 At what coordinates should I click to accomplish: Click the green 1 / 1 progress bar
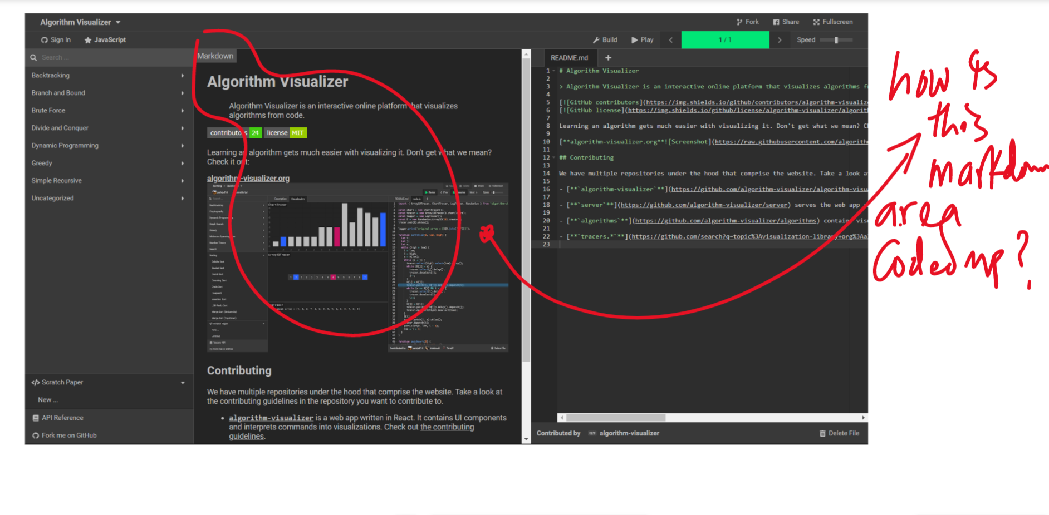tap(725, 40)
